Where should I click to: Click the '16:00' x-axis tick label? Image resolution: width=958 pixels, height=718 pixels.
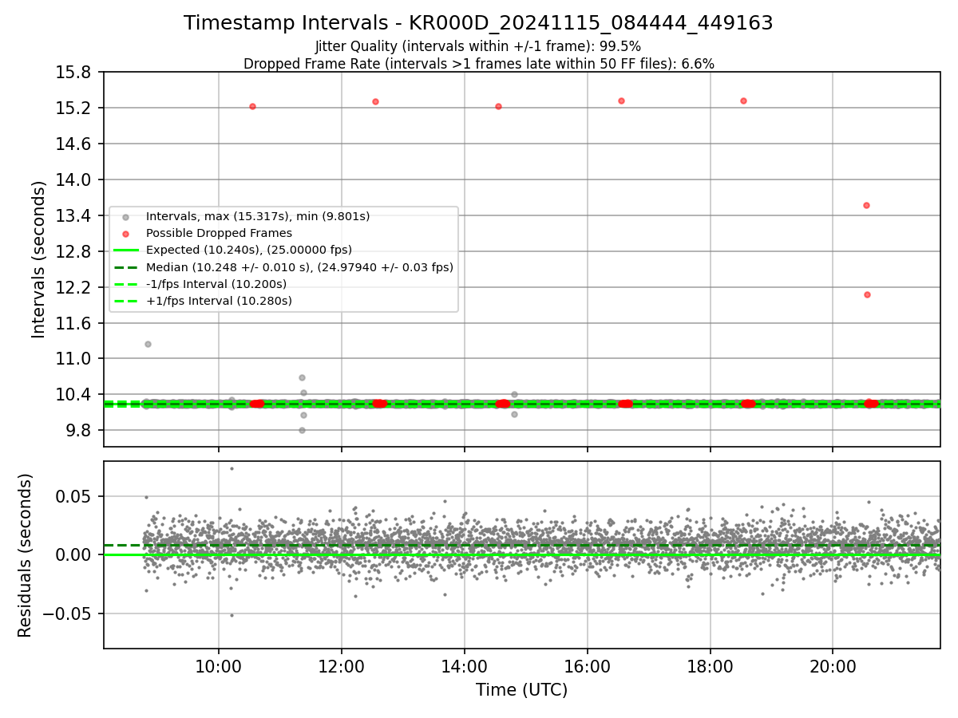click(x=588, y=667)
